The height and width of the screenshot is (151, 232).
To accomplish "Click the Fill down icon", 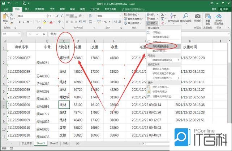I will click(163, 19).
